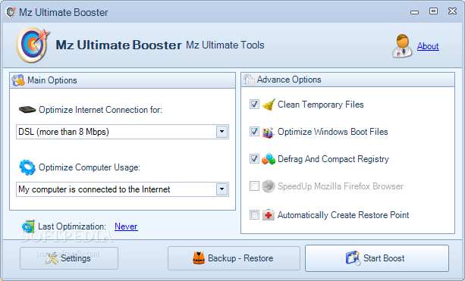Viewport: 465px width, 281px height.
Task: Click the 'Optimize Computer Usage:' label
Action: click(x=90, y=167)
